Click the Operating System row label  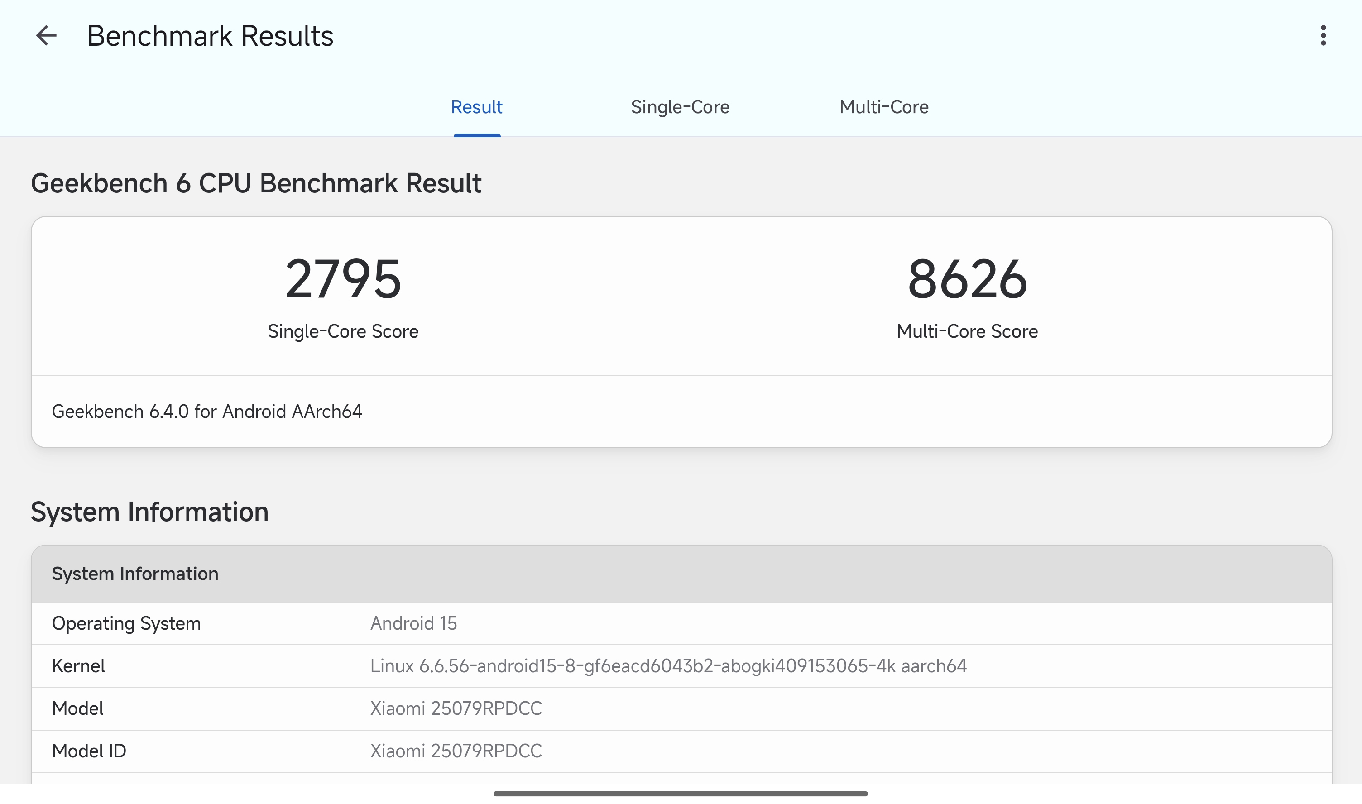tap(126, 623)
